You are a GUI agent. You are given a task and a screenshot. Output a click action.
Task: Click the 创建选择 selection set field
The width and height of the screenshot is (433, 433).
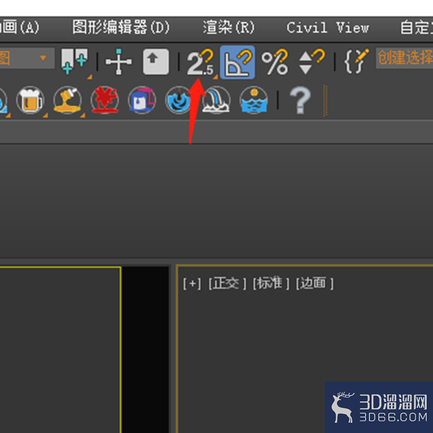coord(404,58)
